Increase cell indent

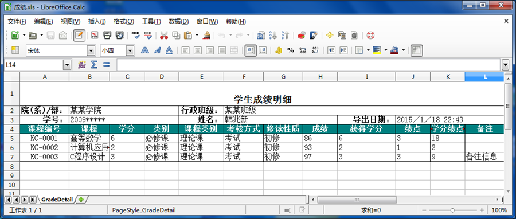pyautogui.click(x=343, y=50)
